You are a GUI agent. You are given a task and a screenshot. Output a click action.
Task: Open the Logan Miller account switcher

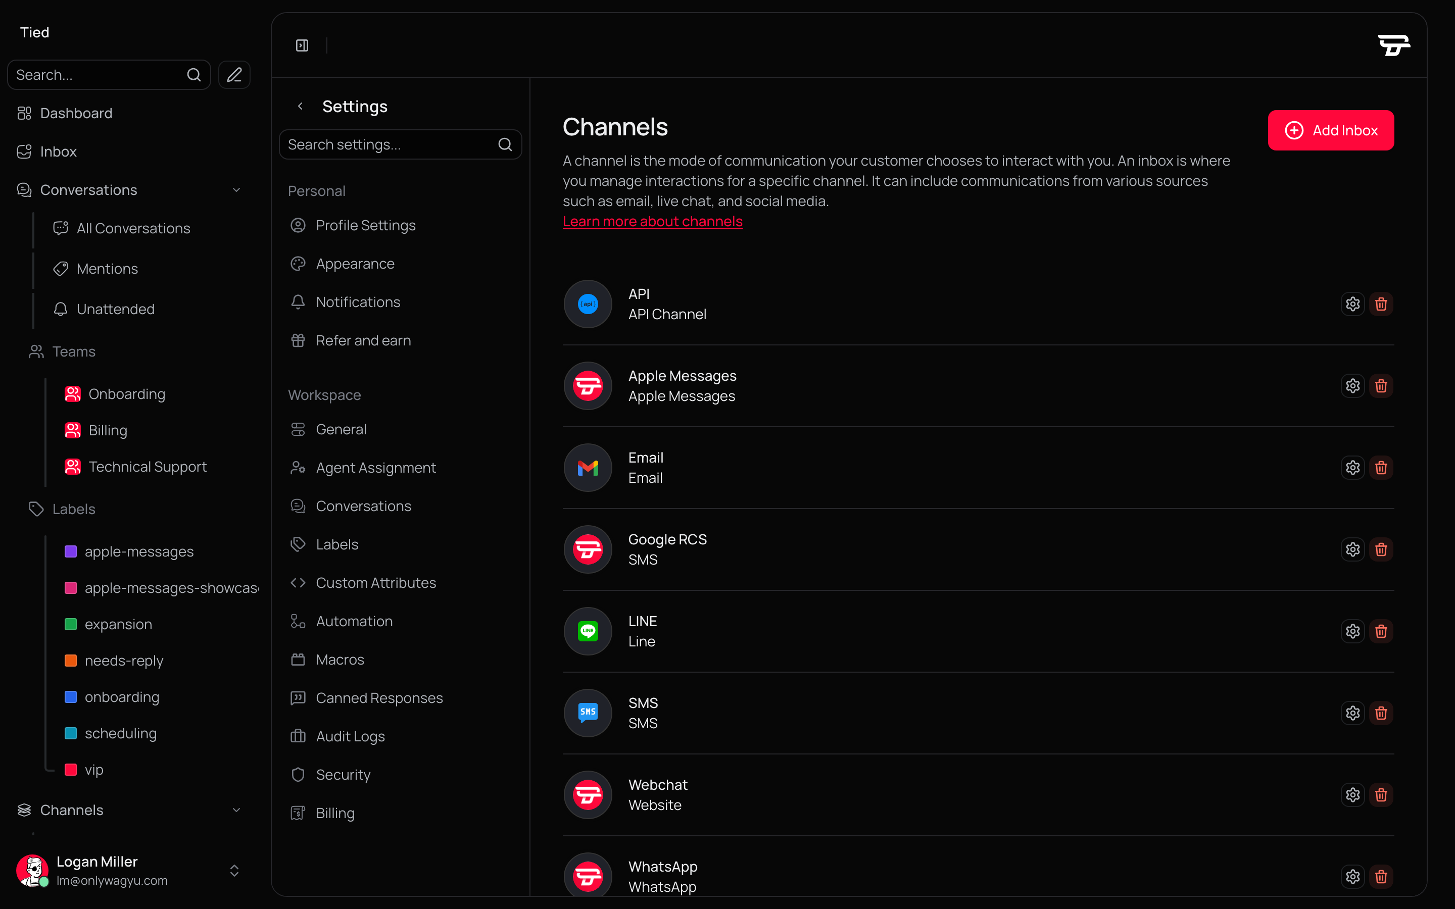pyautogui.click(x=234, y=871)
